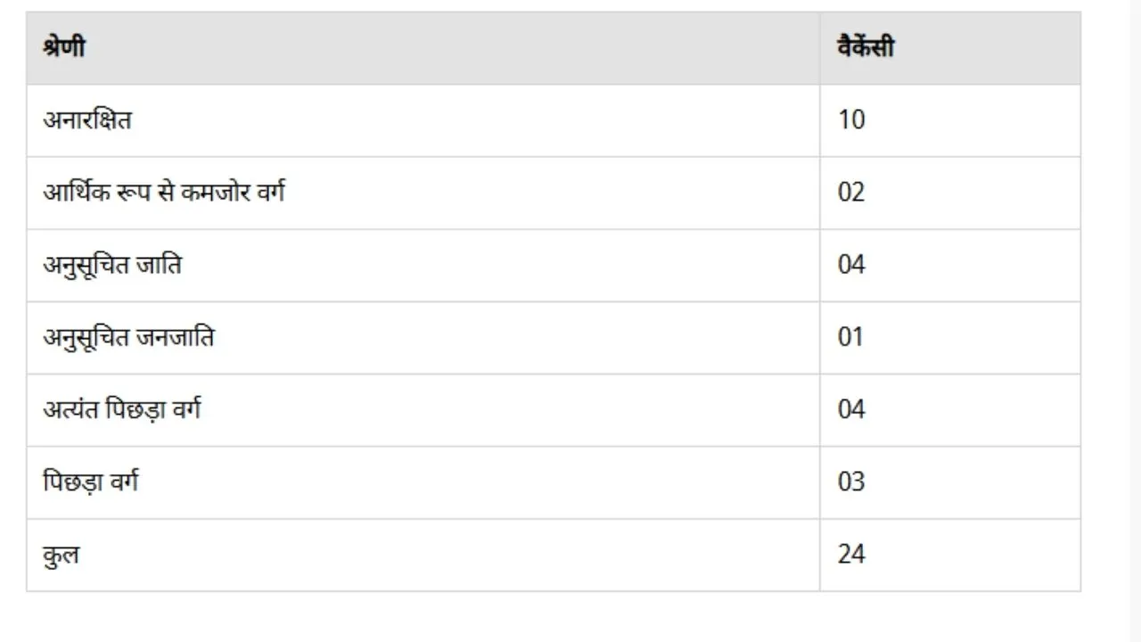Click vacancy 04 in अनुसूचित जाति row
Image resolution: width=1141 pixels, height=642 pixels.
coord(851,265)
